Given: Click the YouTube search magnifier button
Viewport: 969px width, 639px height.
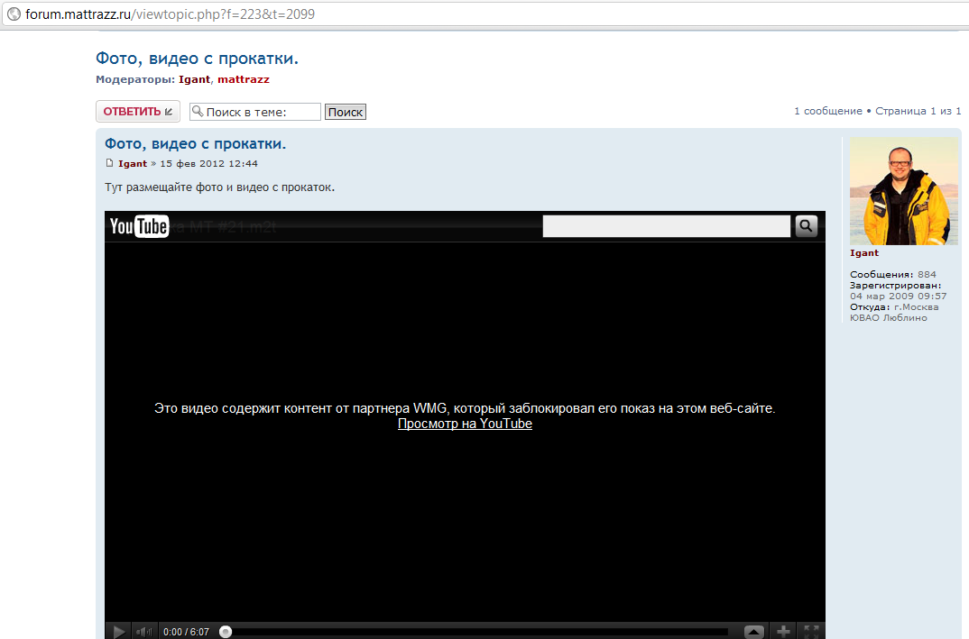Looking at the screenshot, I should pyautogui.click(x=805, y=226).
